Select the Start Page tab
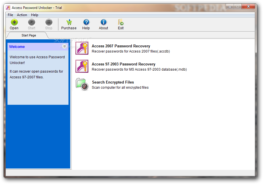 [29, 35]
